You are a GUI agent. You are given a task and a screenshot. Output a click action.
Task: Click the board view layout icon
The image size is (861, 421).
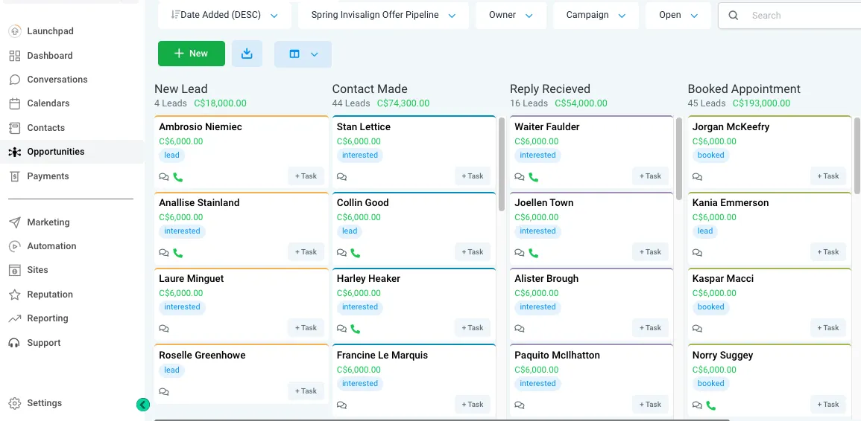click(x=295, y=54)
